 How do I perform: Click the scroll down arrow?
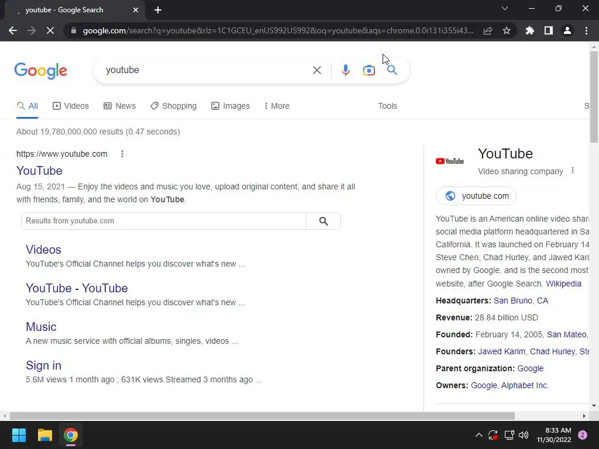[x=594, y=406]
